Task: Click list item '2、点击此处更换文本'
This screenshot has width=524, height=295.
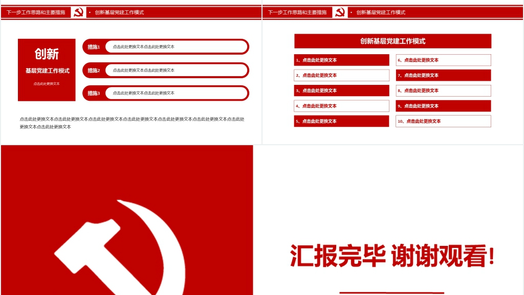Action: 341,76
